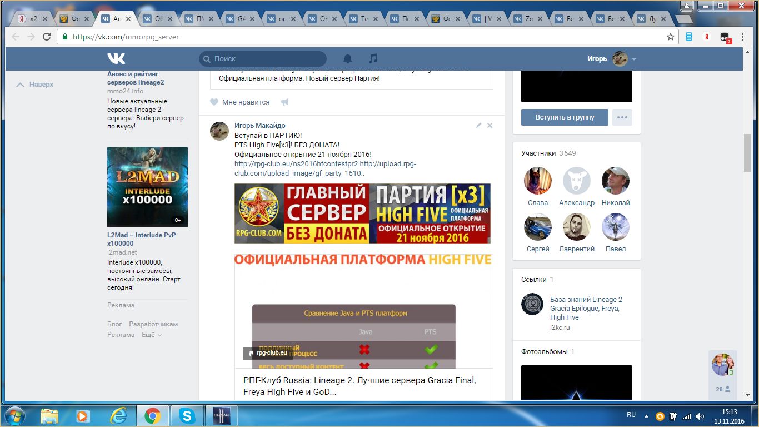Open the Блог footer link
Viewport: 759px width, 427px height.
tap(114, 324)
